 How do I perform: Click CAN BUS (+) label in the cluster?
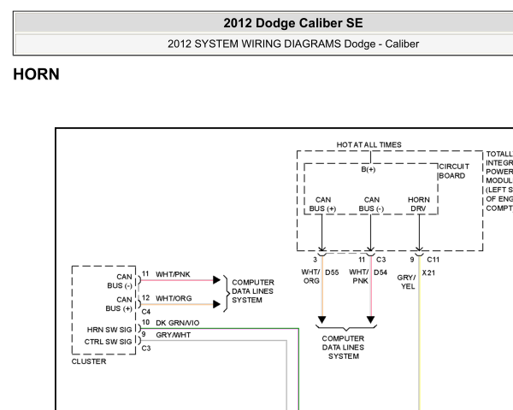pyautogui.click(x=119, y=304)
